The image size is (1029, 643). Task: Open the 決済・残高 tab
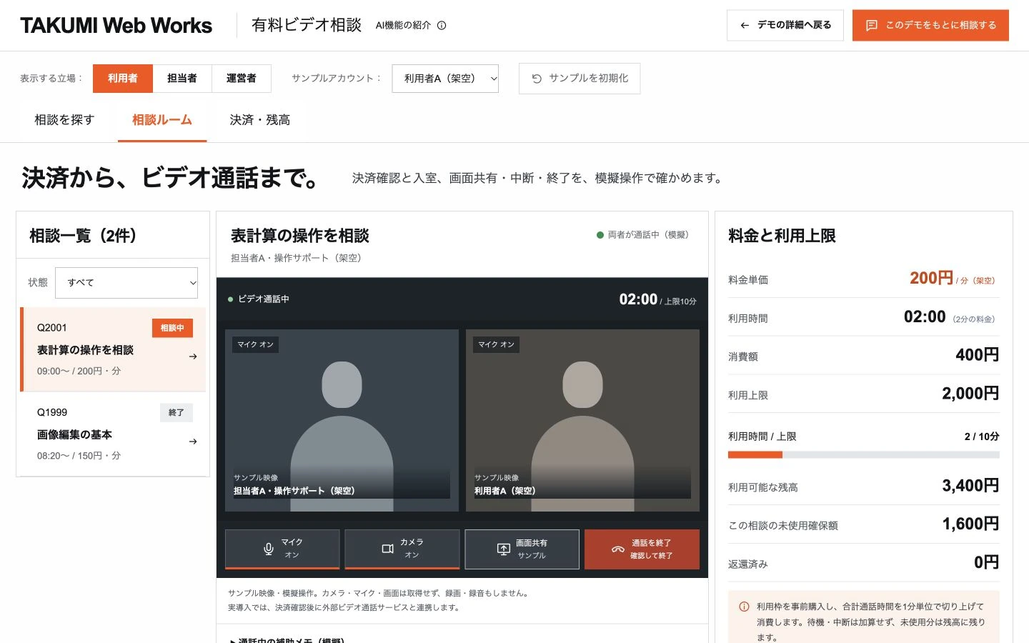point(260,120)
